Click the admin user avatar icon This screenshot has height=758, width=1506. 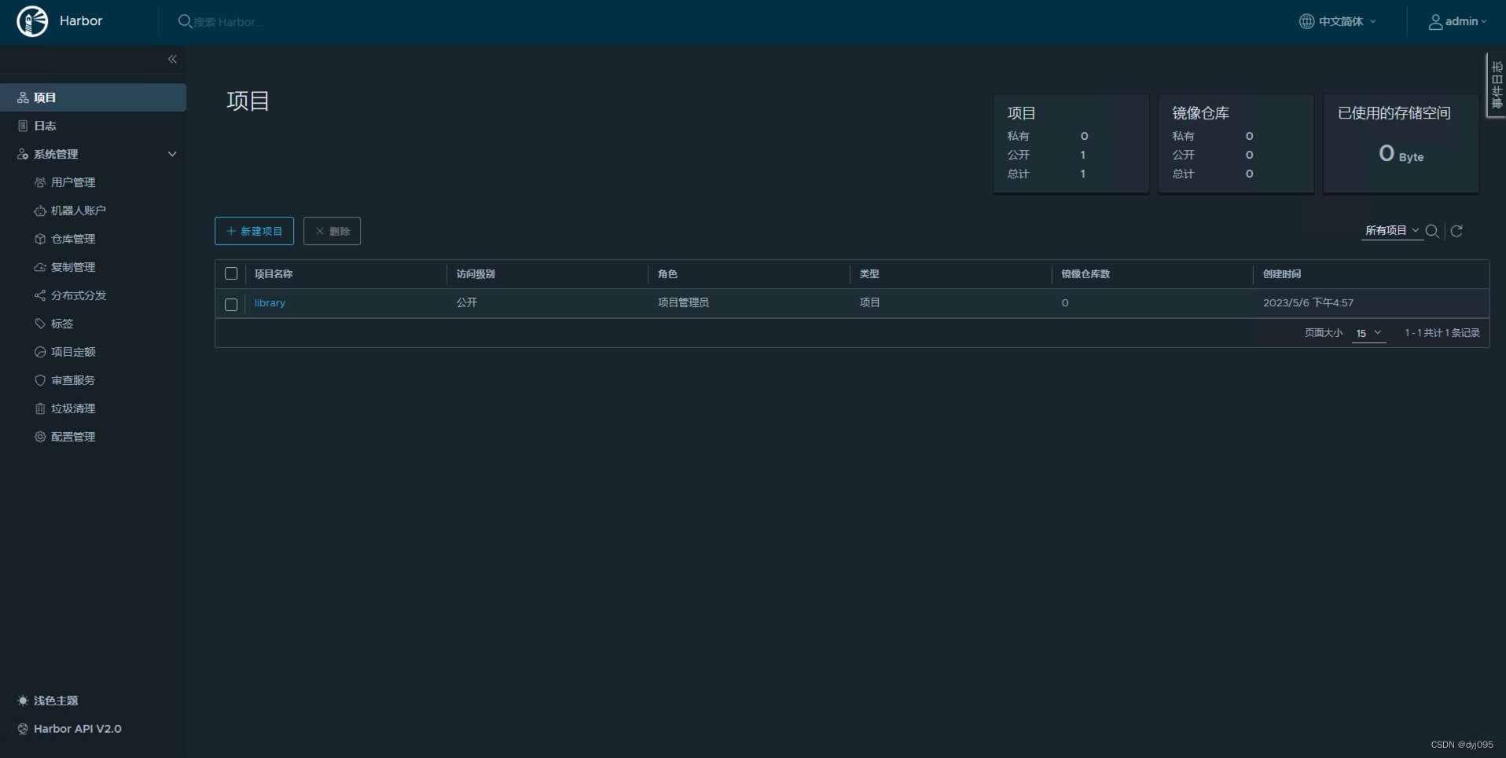click(x=1435, y=22)
